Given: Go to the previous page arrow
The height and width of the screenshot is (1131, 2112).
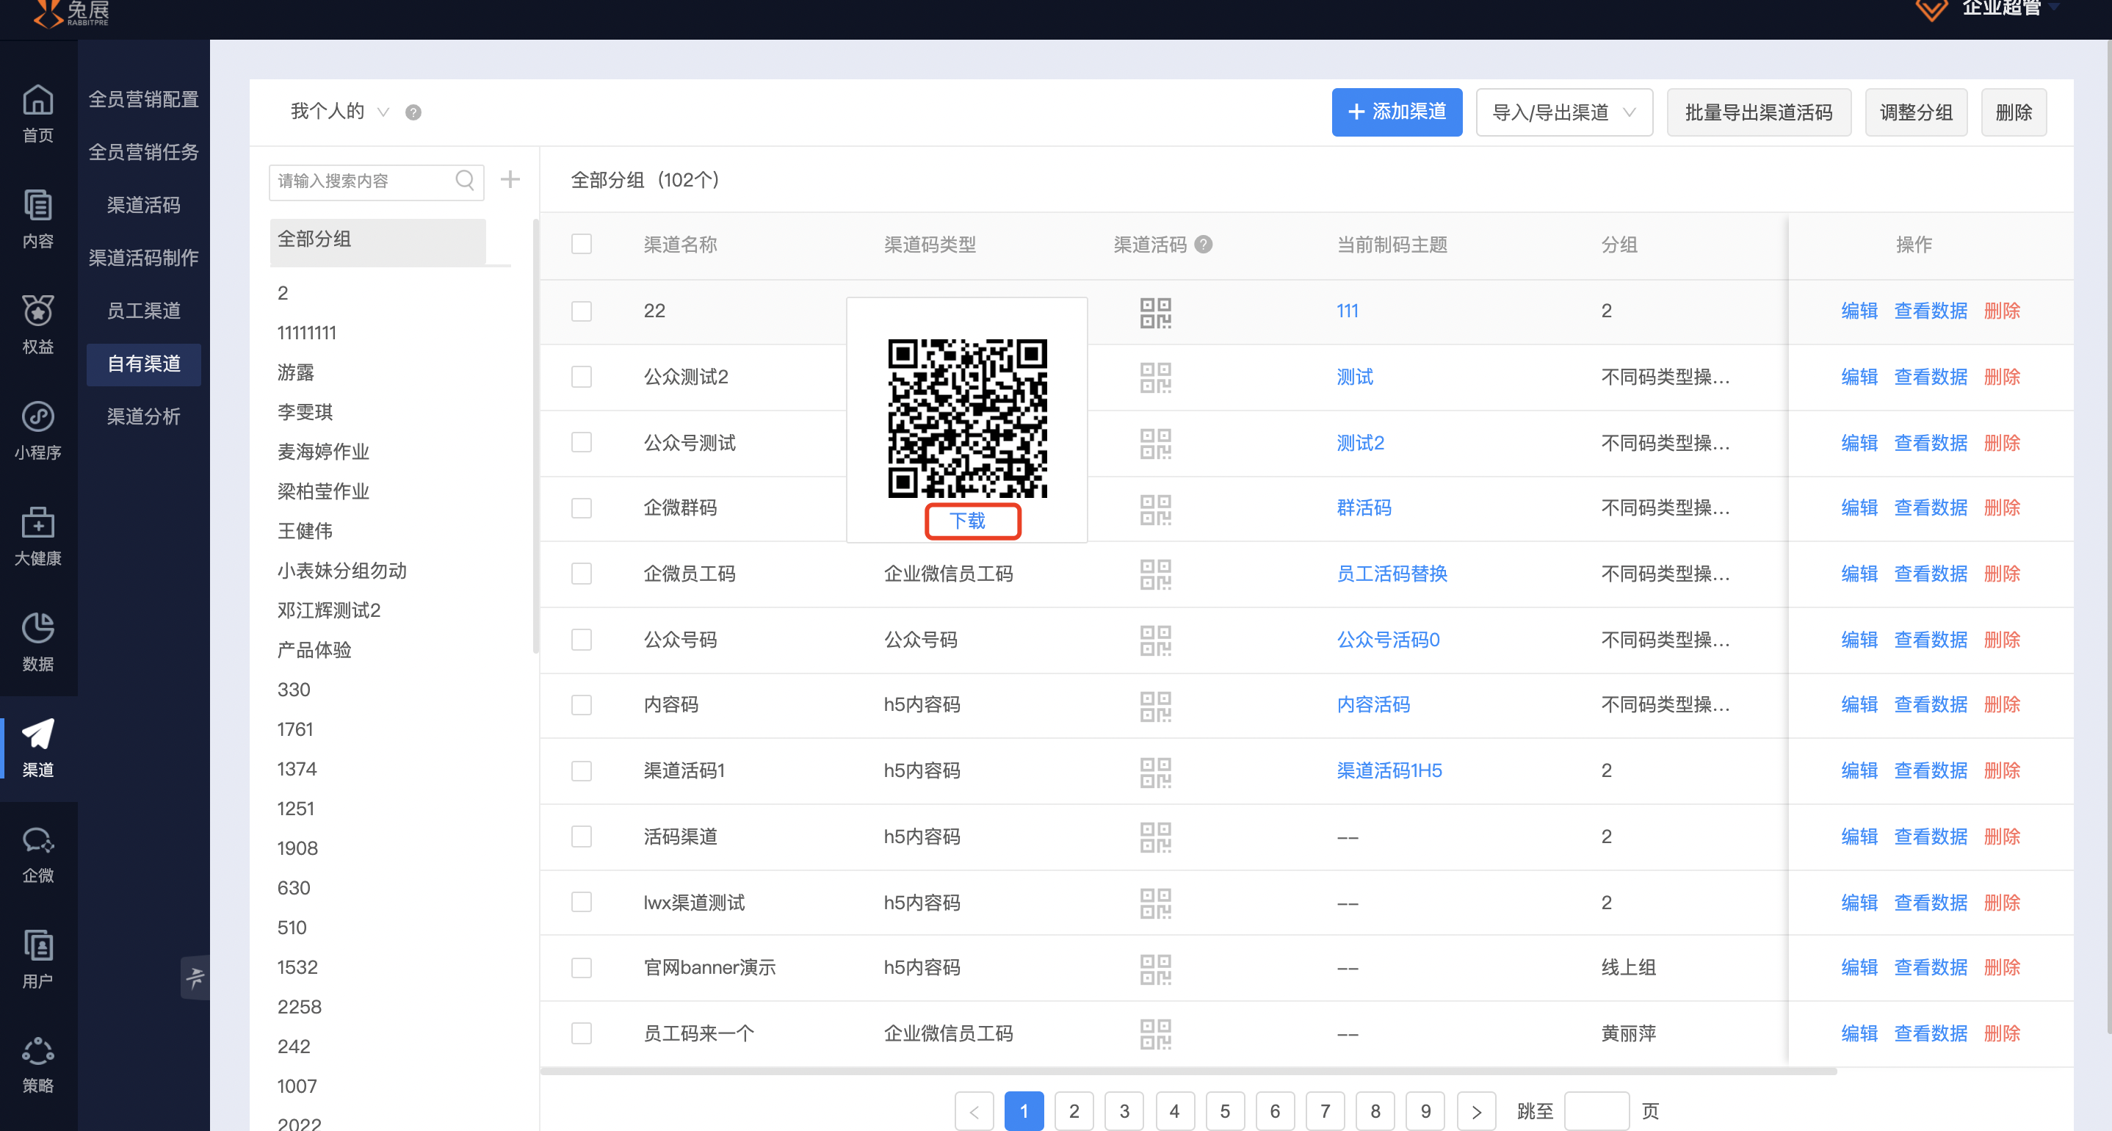Looking at the screenshot, I should (974, 1111).
